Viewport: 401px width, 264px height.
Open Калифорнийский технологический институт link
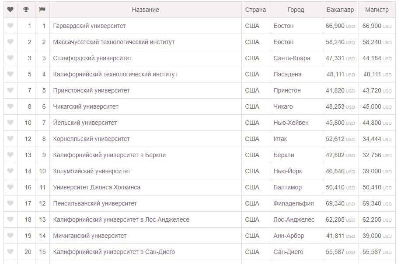(115, 74)
